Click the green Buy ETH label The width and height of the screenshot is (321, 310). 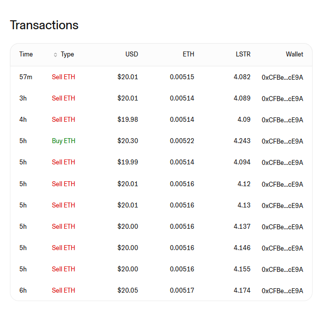coord(64,141)
